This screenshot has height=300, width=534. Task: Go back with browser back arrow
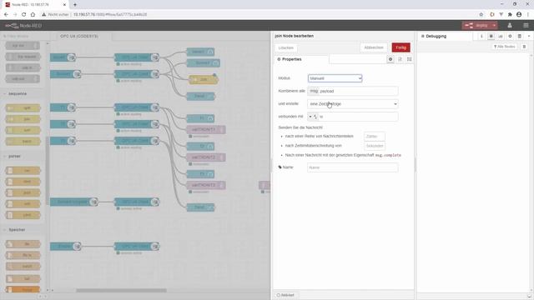tap(6, 15)
